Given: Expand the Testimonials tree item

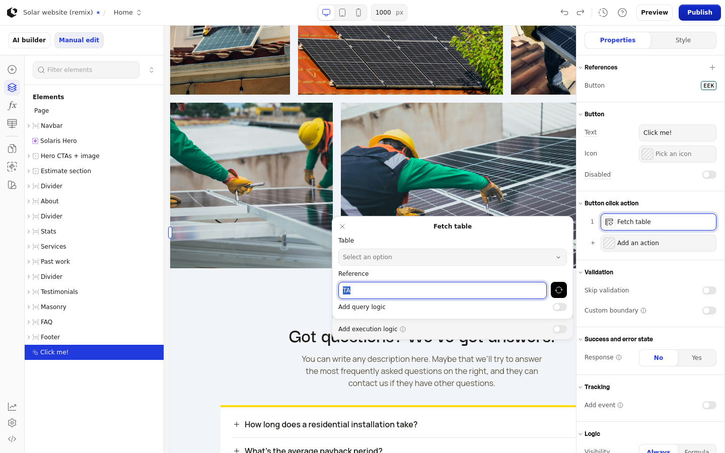Looking at the screenshot, I should 29,292.
